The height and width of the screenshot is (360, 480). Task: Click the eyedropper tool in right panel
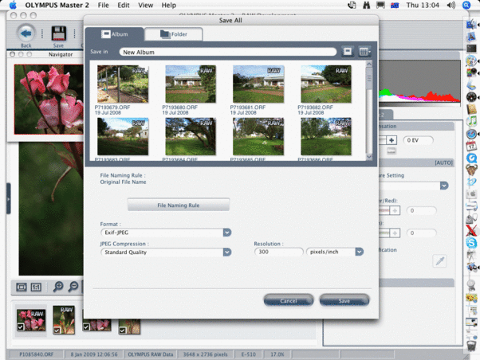pos(439,260)
